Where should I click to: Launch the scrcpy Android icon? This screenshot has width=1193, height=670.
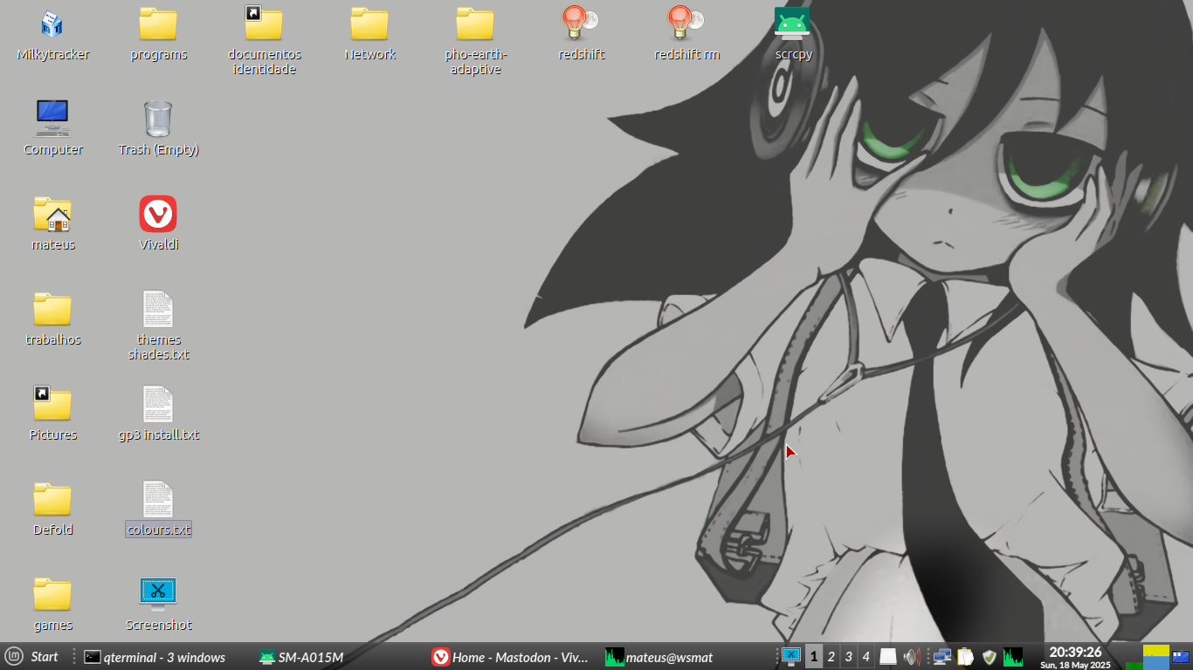pyautogui.click(x=792, y=24)
